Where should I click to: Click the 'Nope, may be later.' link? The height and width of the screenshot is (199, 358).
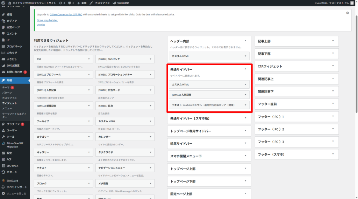47,20
